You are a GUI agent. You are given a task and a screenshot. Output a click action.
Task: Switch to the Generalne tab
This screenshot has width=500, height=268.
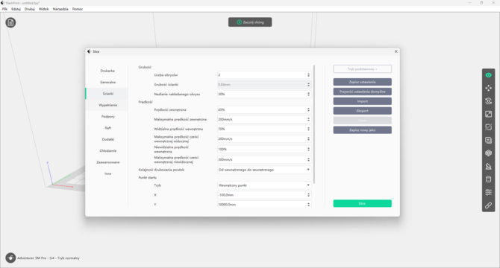107,83
